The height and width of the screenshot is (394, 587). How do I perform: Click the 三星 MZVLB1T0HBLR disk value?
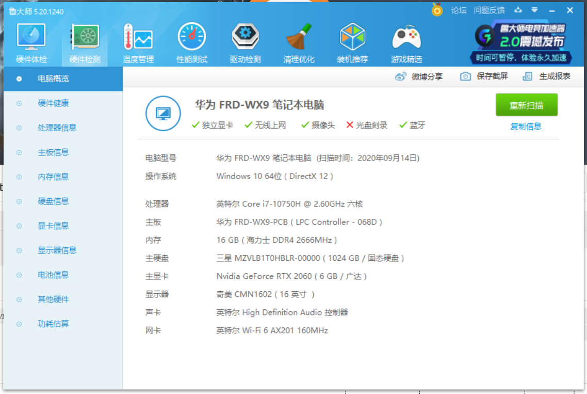(310, 258)
